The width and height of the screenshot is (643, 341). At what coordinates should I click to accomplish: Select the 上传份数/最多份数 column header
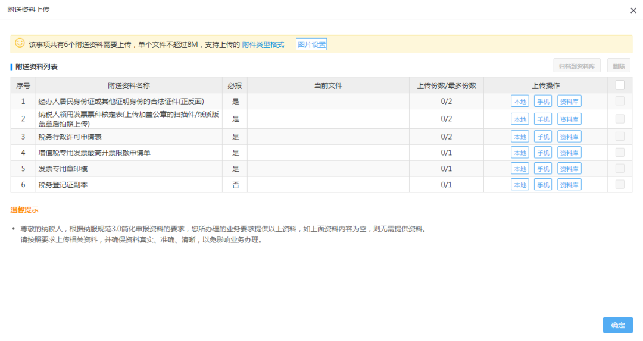446,85
